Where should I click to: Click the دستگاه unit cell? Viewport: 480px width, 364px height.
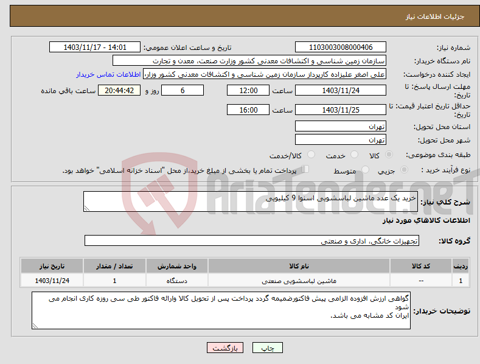coord(177,281)
